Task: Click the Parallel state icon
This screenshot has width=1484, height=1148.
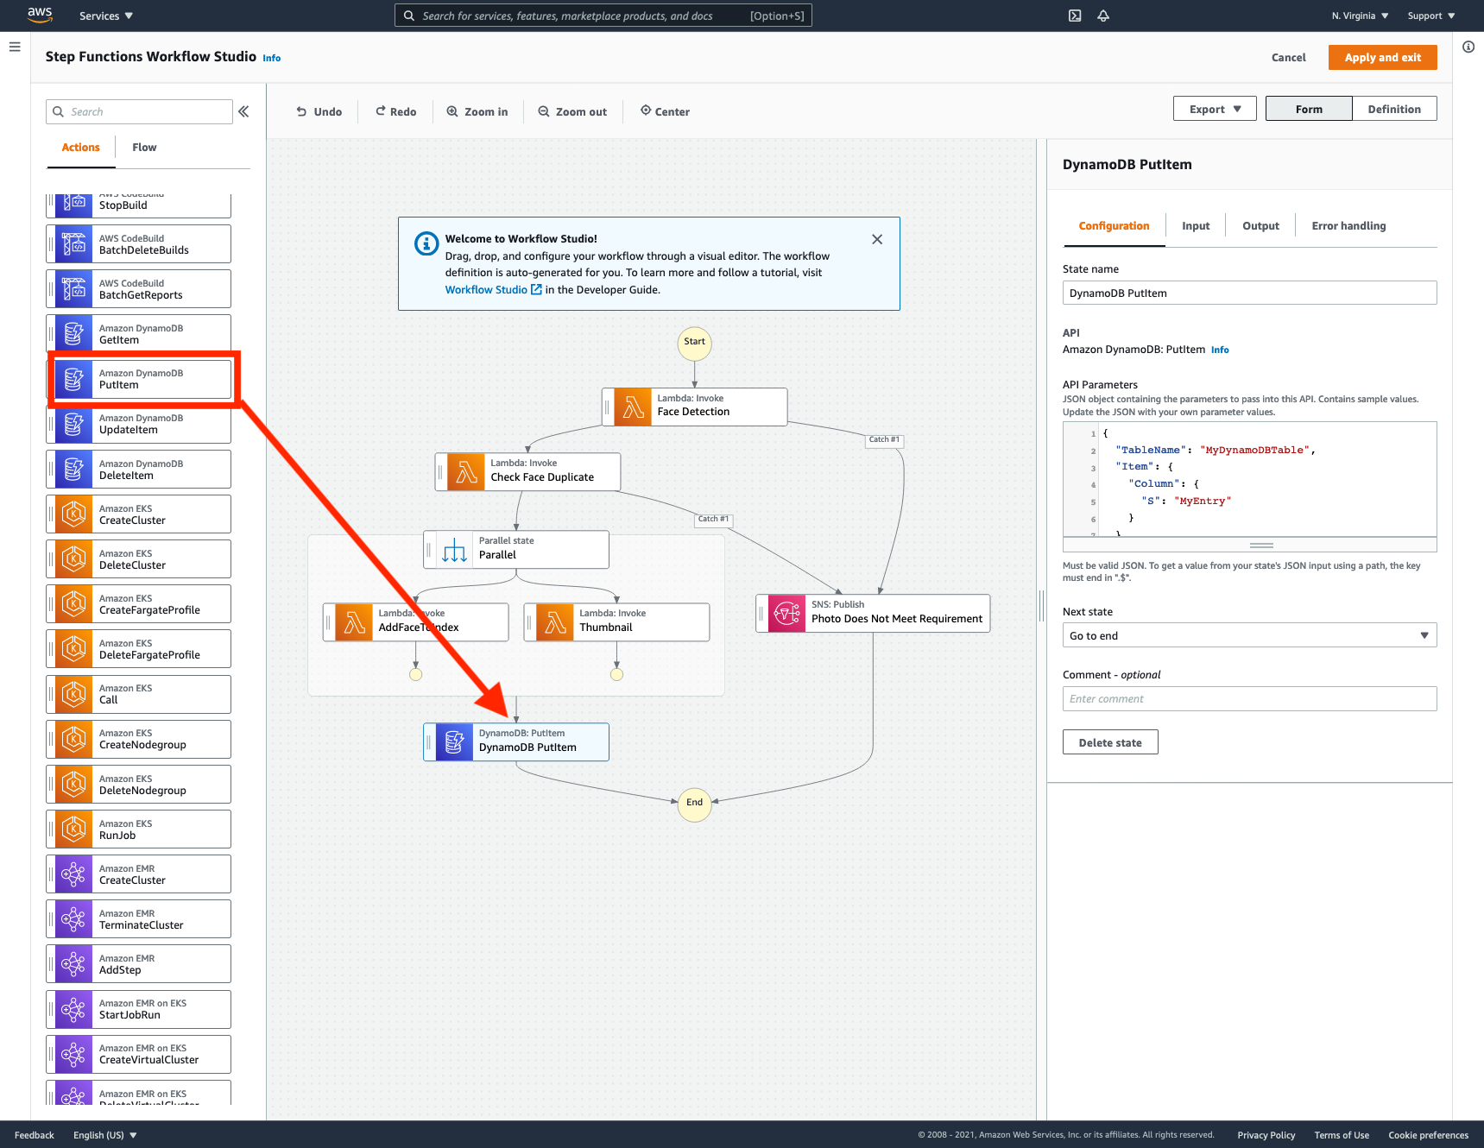Action: [454, 549]
